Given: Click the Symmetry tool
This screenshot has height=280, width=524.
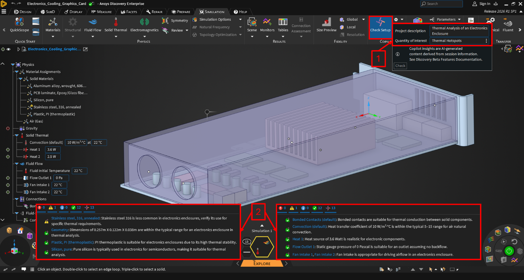Looking at the screenshot, I should coord(175,21).
